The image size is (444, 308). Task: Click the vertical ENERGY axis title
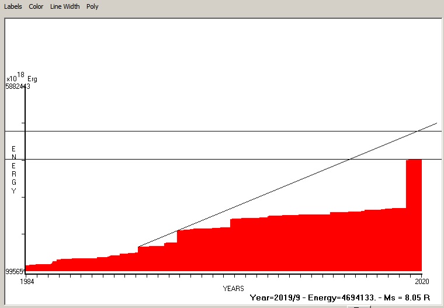pos(13,169)
